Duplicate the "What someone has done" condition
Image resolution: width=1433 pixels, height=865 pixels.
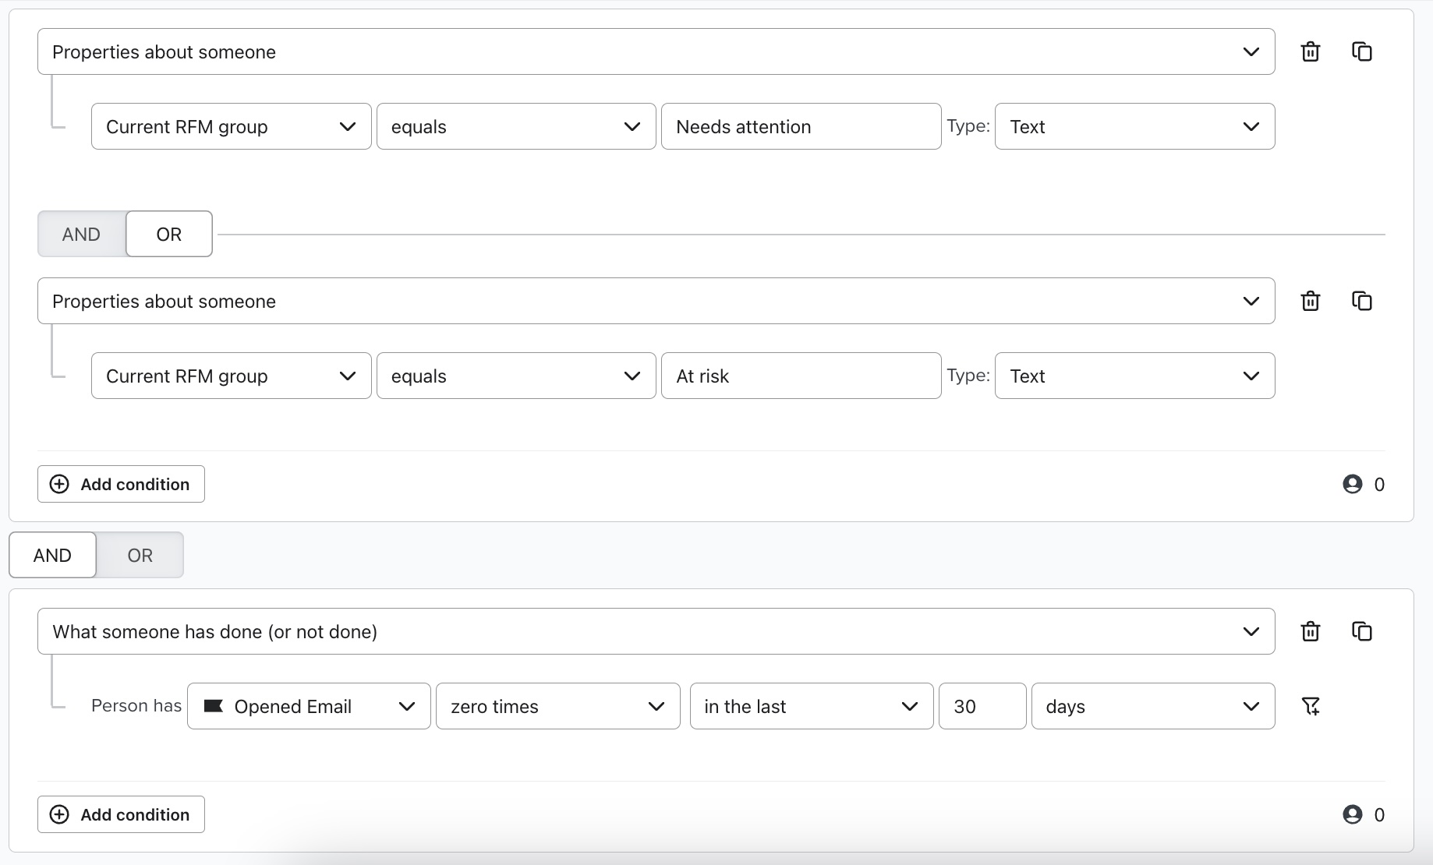coord(1362,631)
